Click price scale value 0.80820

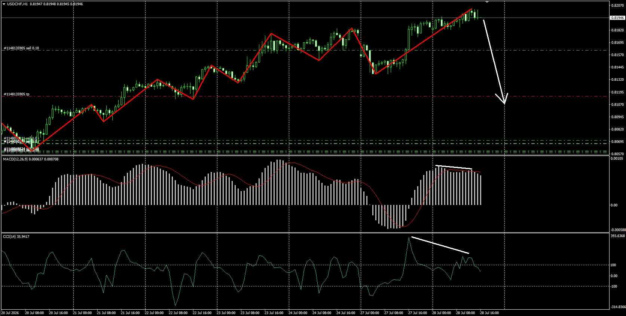(x=617, y=129)
